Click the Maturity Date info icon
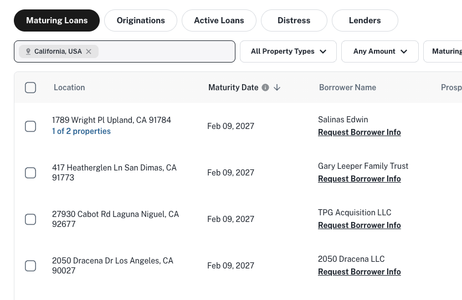 pyautogui.click(x=265, y=87)
